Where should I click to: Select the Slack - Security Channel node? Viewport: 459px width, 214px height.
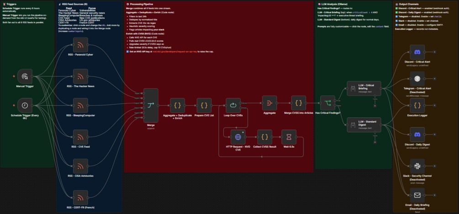pyautogui.click(x=417, y=166)
